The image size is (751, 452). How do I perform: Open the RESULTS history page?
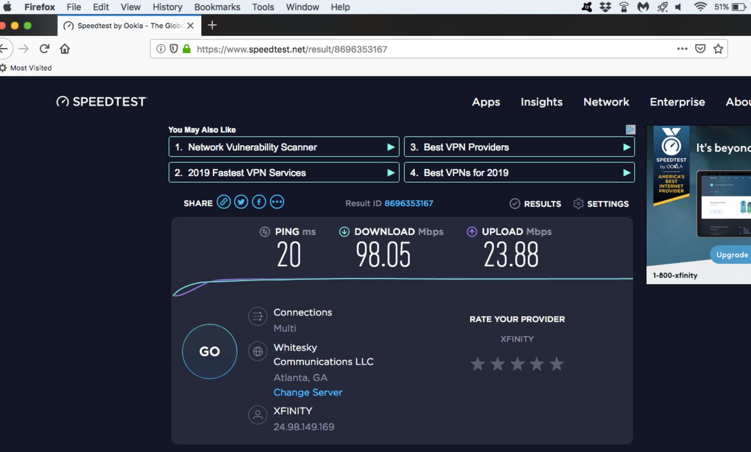536,204
